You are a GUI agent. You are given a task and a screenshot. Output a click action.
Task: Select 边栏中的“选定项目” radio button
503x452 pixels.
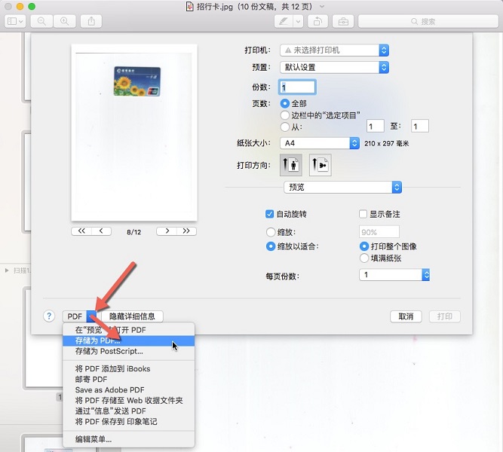pos(284,115)
